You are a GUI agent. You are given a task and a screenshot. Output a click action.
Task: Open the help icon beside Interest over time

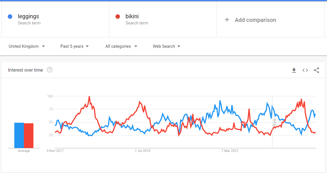(50, 70)
